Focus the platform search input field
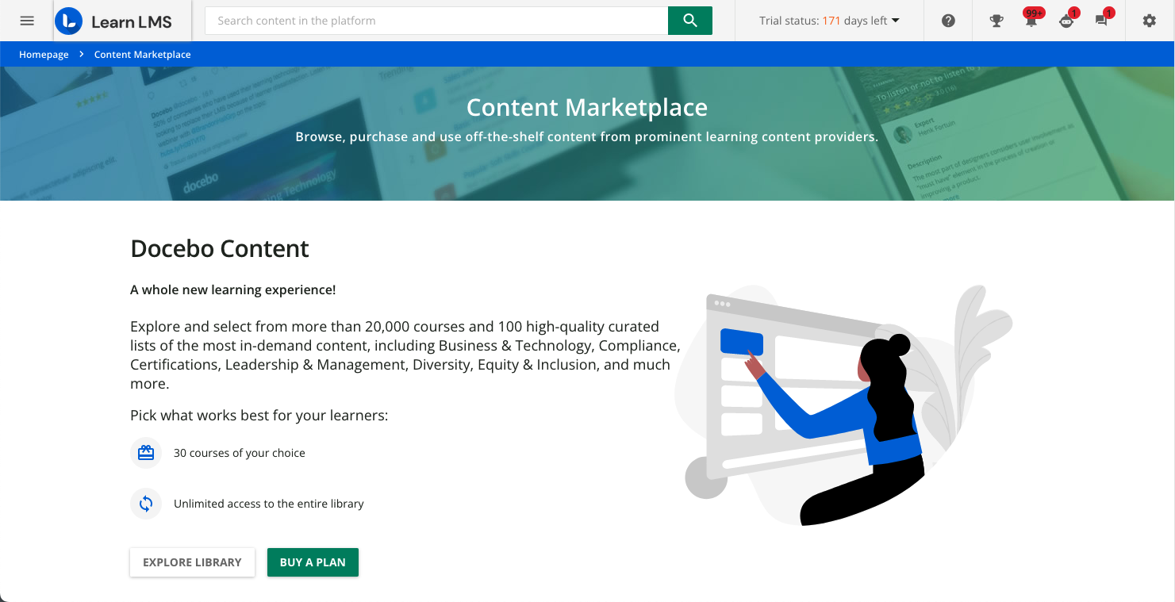The height and width of the screenshot is (602, 1175). click(x=436, y=21)
